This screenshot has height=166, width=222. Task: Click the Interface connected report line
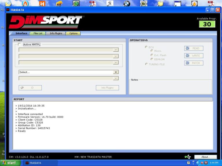29,114
